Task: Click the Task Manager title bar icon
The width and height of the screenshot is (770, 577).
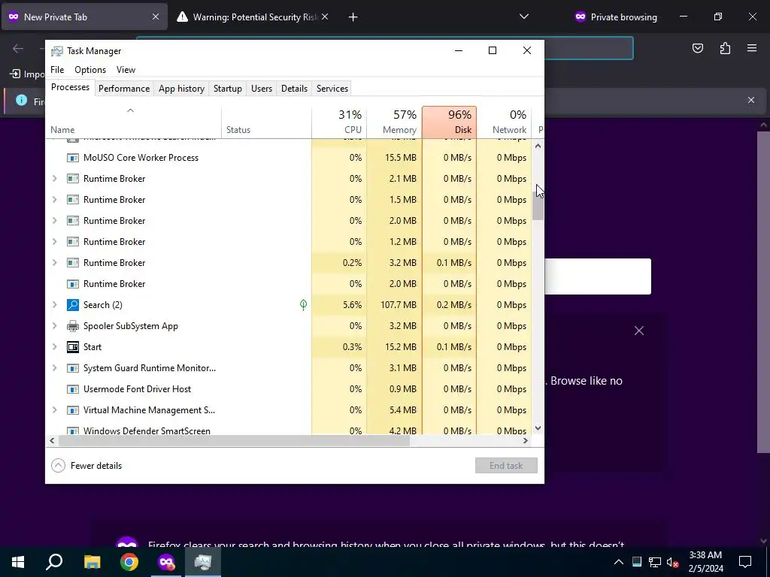Action: pyautogui.click(x=57, y=51)
